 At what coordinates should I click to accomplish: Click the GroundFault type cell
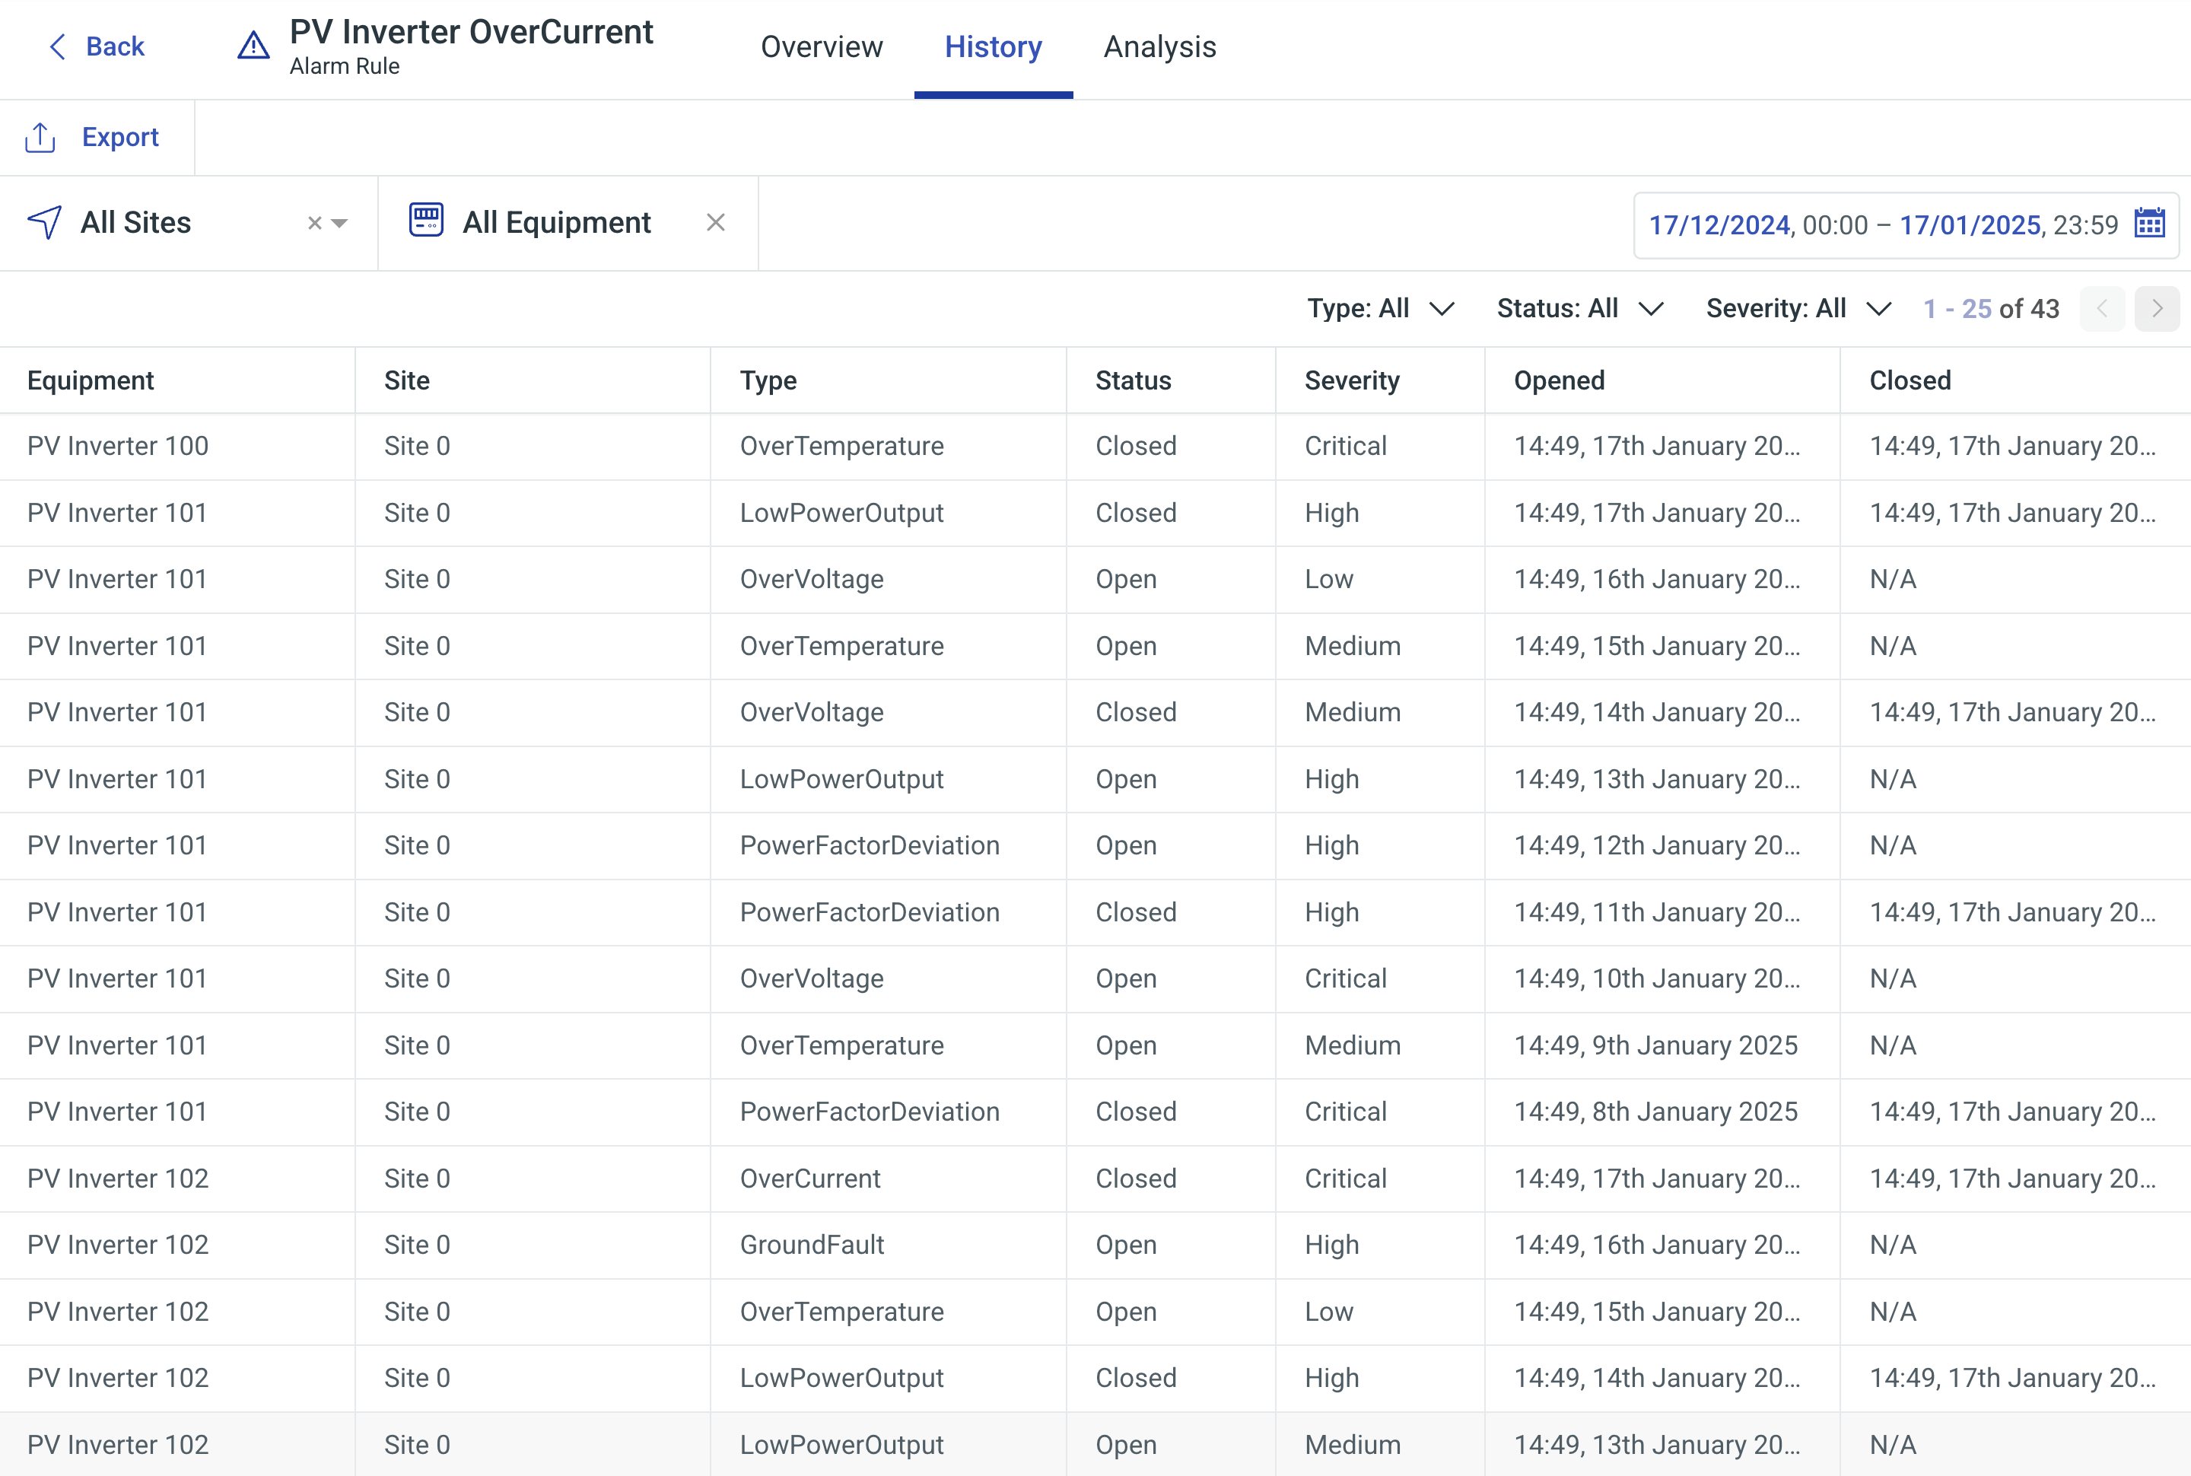[x=811, y=1245]
